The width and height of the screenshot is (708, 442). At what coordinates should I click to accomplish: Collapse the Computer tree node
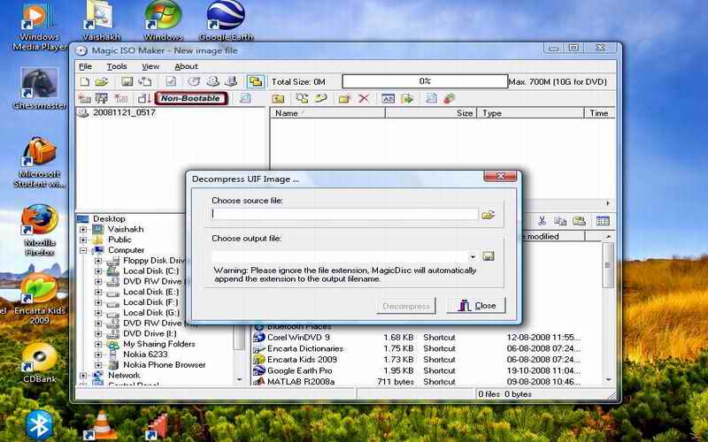pyautogui.click(x=84, y=250)
